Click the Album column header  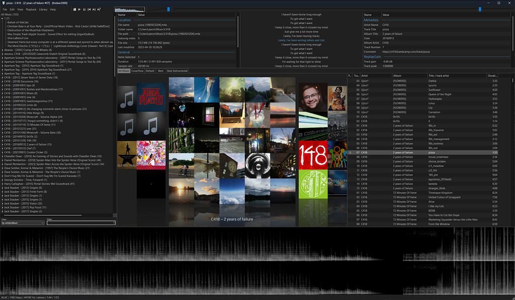click(409, 75)
